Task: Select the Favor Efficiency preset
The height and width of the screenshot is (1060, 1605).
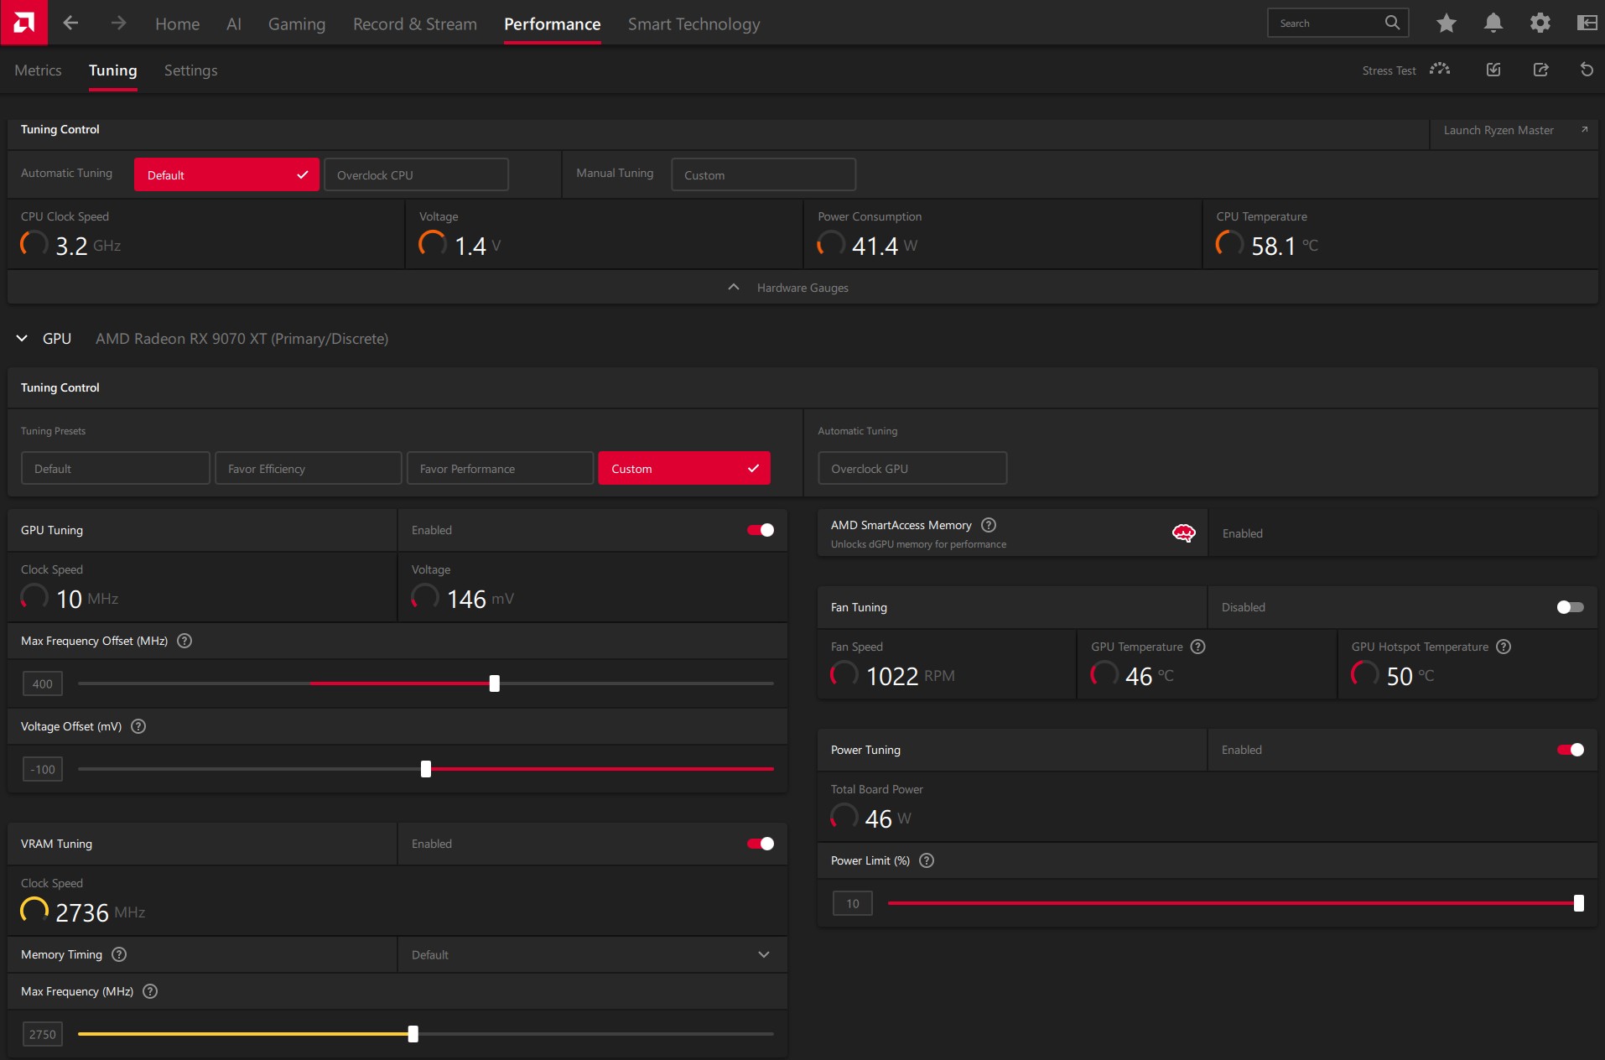Action: click(308, 468)
